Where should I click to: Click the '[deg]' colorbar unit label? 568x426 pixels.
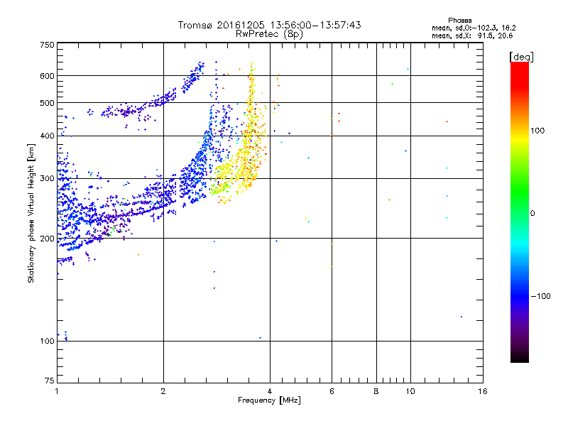[521, 57]
